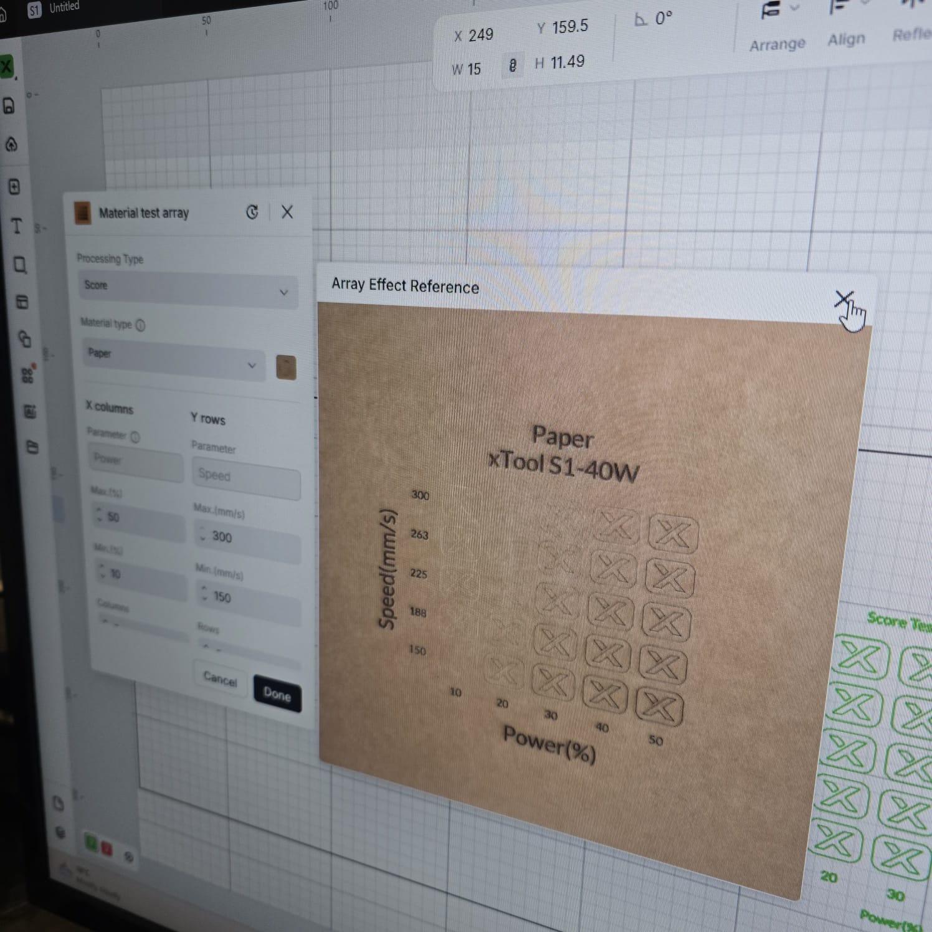Open the AI image tool in left sidebar
The image size is (932, 932).
click(x=30, y=411)
